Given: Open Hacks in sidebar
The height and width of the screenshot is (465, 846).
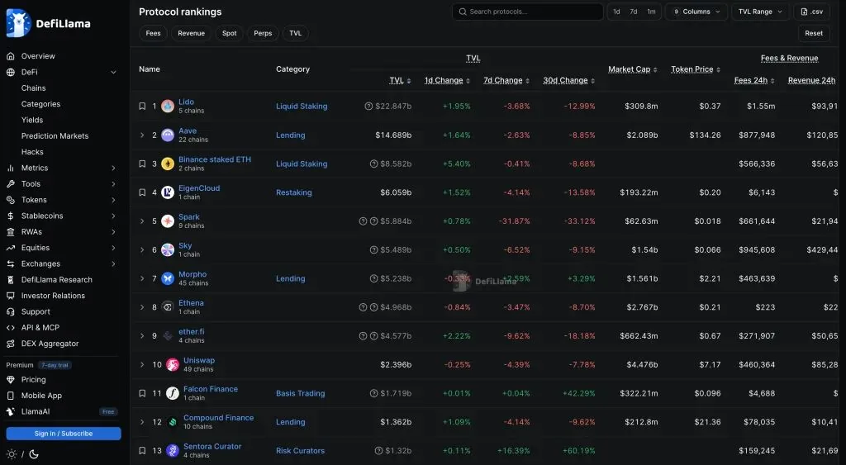Looking at the screenshot, I should click(32, 152).
